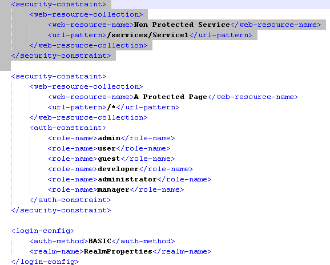Click the 'administrator' role name value
This screenshot has height=265, width=330.
pos(127,179)
